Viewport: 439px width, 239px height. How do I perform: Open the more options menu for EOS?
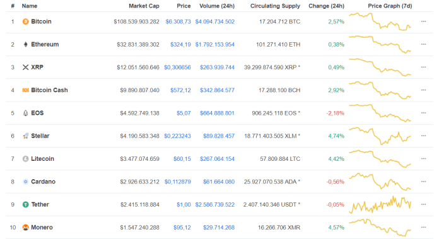(x=423, y=113)
